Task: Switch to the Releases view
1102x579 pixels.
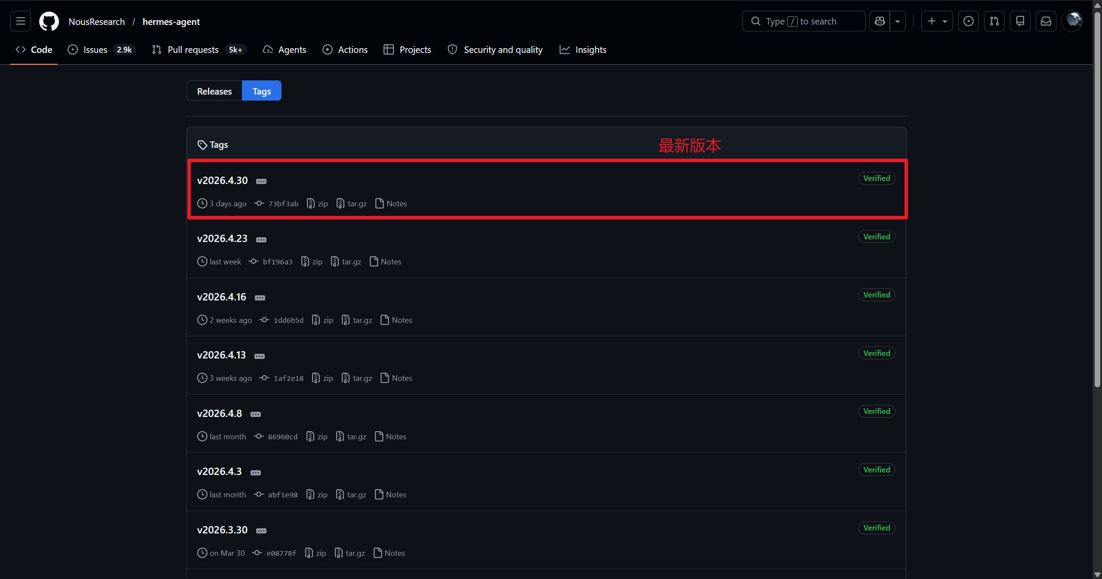Action: [x=214, y=91]
